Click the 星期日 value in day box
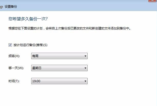This screenshot has width=157, height=106. click(37, 68)
